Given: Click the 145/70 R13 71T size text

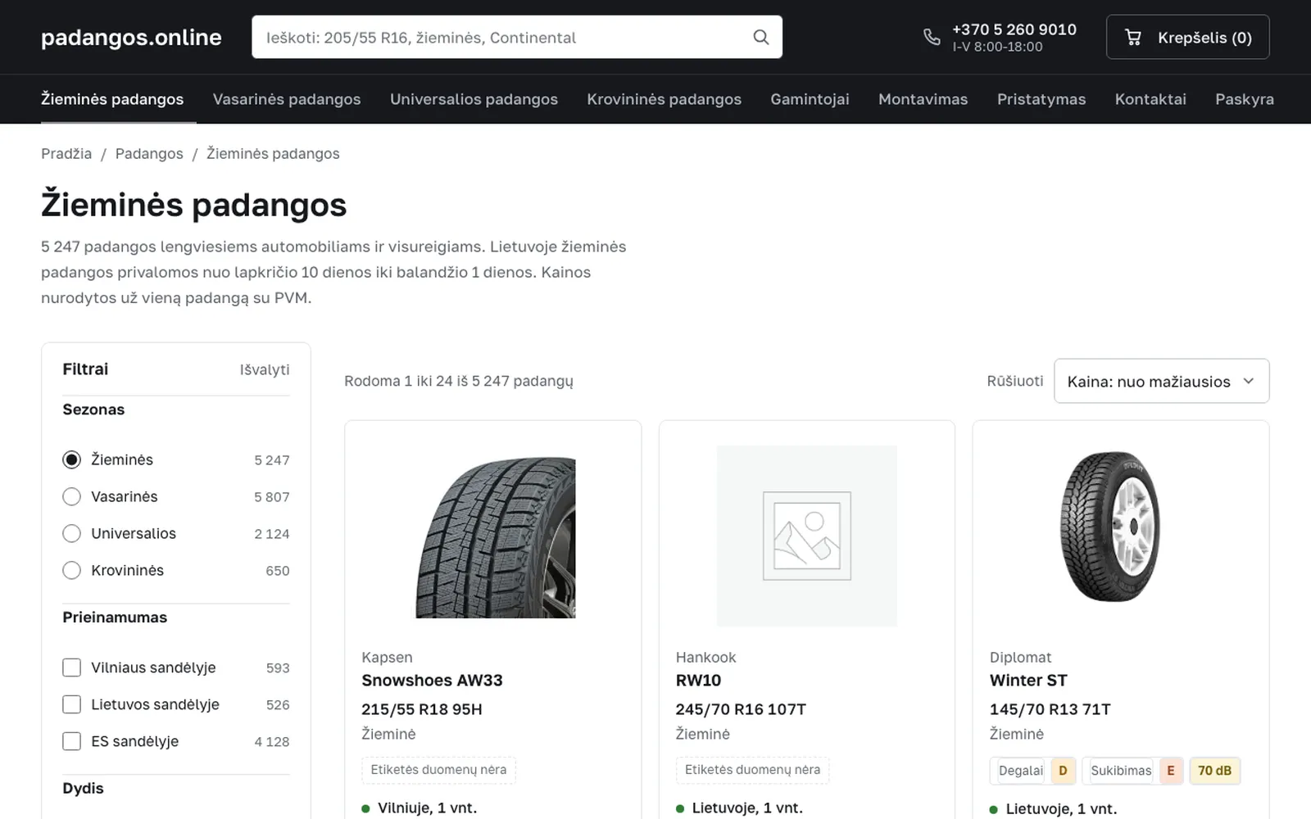Looking at the screenshot, I should point(1050,709).
